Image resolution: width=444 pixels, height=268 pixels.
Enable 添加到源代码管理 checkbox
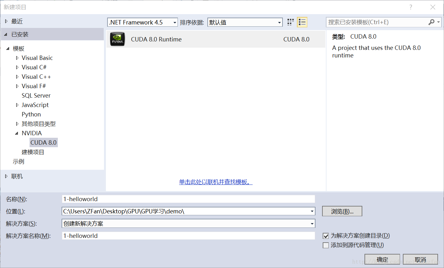tap(326, 245)
